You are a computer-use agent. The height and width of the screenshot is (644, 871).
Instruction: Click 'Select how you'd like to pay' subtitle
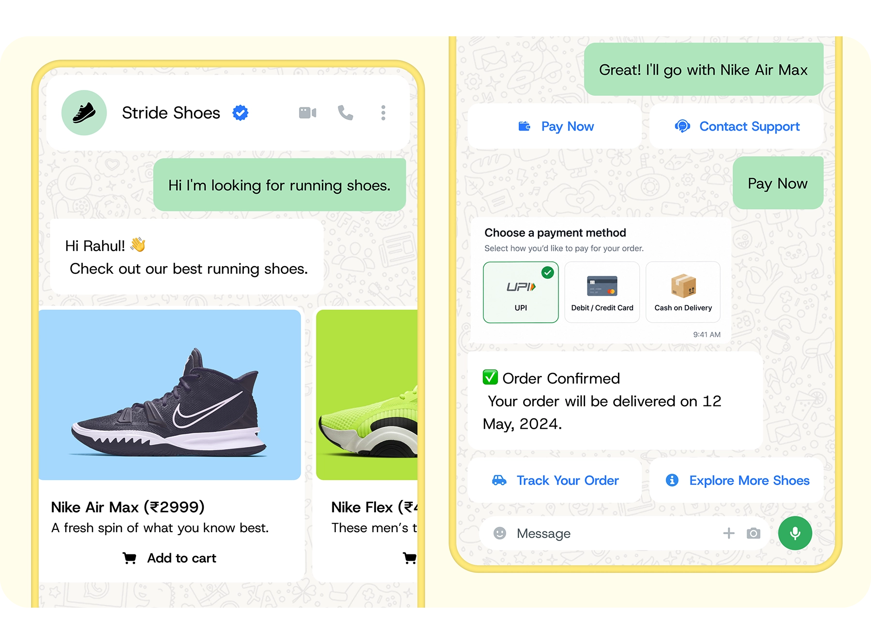pos(564,248)
